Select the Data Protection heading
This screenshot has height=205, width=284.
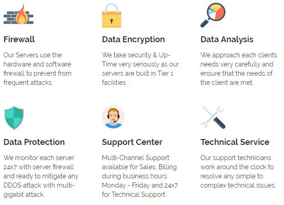click(x=34, y=142)
